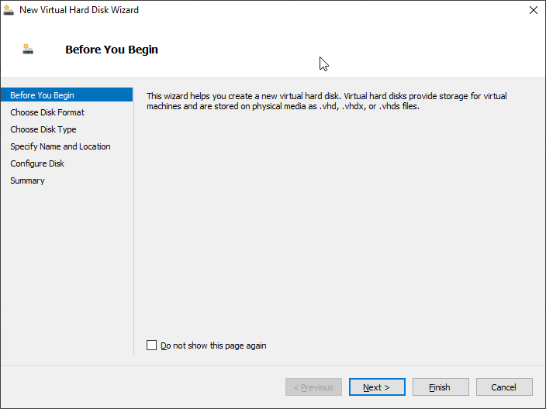Open the Choose Disk Type step
Image resolution: width=546 pixels, height=409 pixels.
pos(43,129)
